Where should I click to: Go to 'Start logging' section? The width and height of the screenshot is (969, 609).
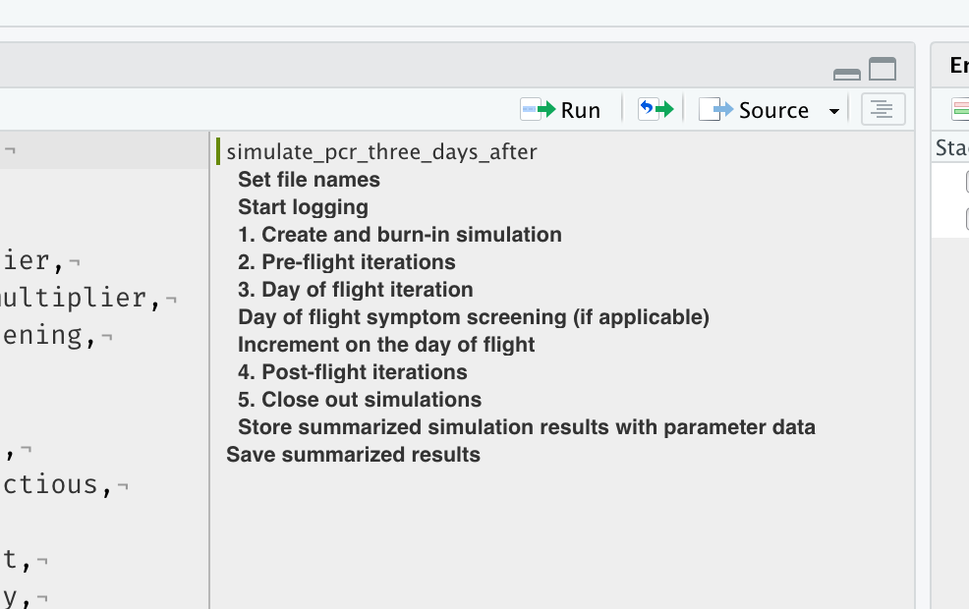(x=303, y=207)
